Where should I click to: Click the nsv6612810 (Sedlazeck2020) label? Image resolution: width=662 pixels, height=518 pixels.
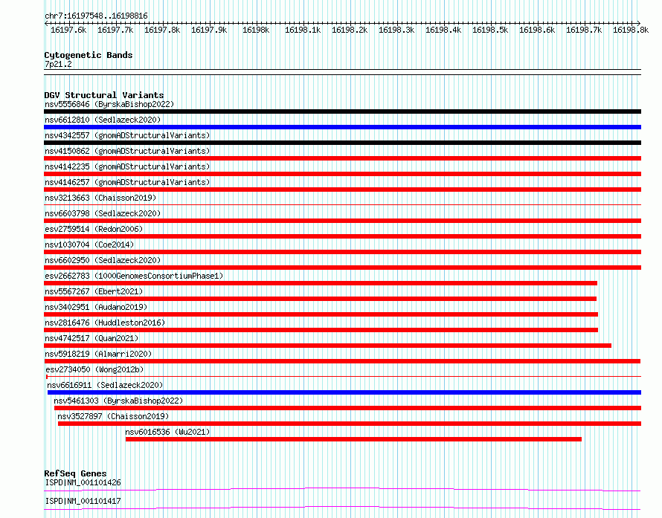coord(103,120)
